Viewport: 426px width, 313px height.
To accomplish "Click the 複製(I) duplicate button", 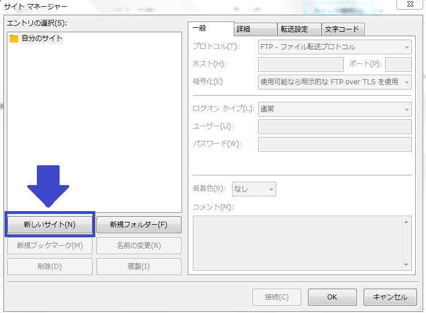I will click(x=139, y=266).
